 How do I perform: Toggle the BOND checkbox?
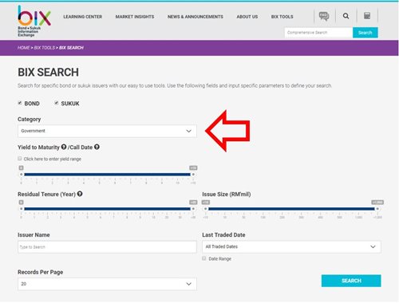point(20,103)
